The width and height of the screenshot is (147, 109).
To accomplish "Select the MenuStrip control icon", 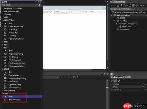I will click(5, 29).
